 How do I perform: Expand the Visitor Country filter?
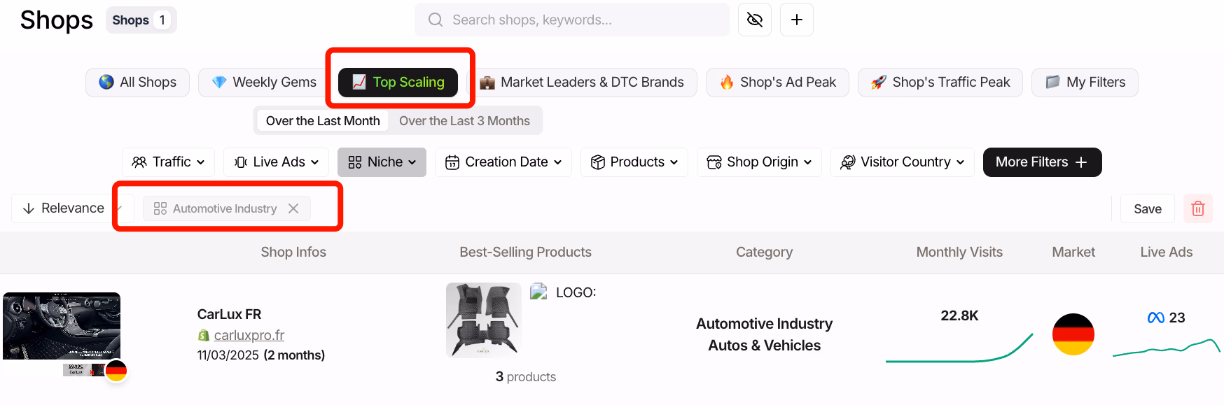(902, 162)
